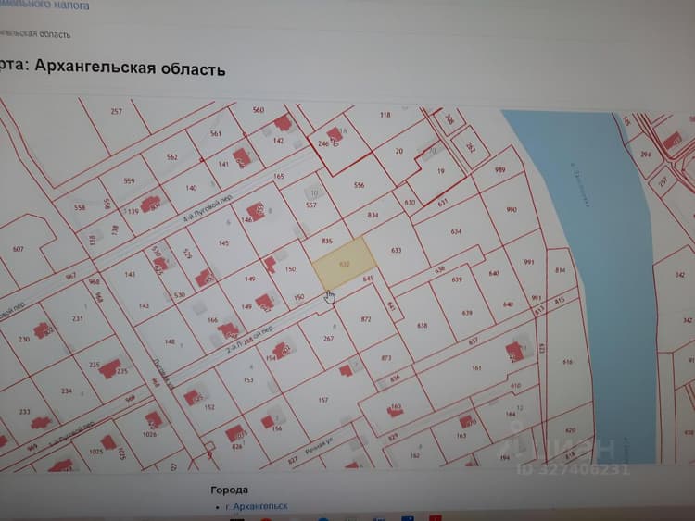
Task: Click parcel 161 on the map
Action: click(x=476, y=367)
